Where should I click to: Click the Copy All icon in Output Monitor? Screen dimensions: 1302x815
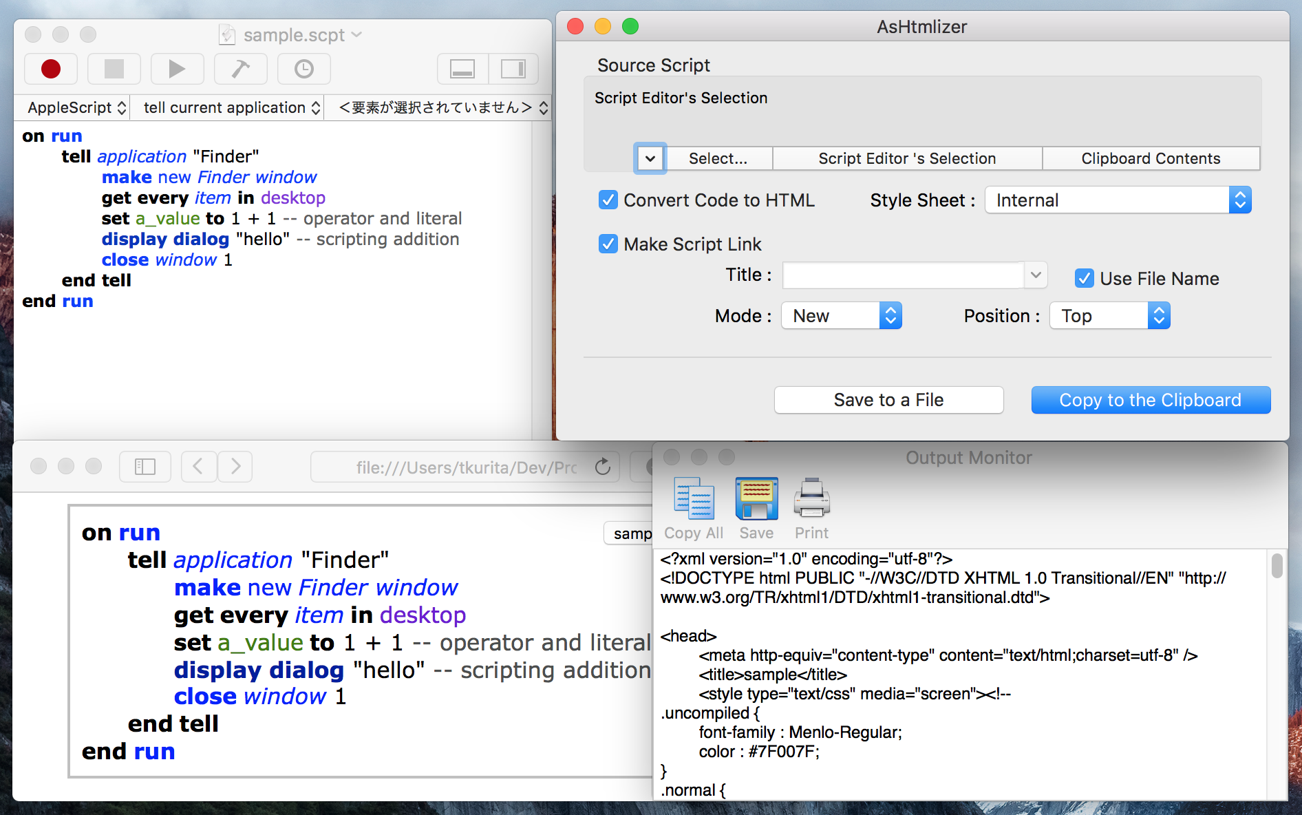coord(694,499)
